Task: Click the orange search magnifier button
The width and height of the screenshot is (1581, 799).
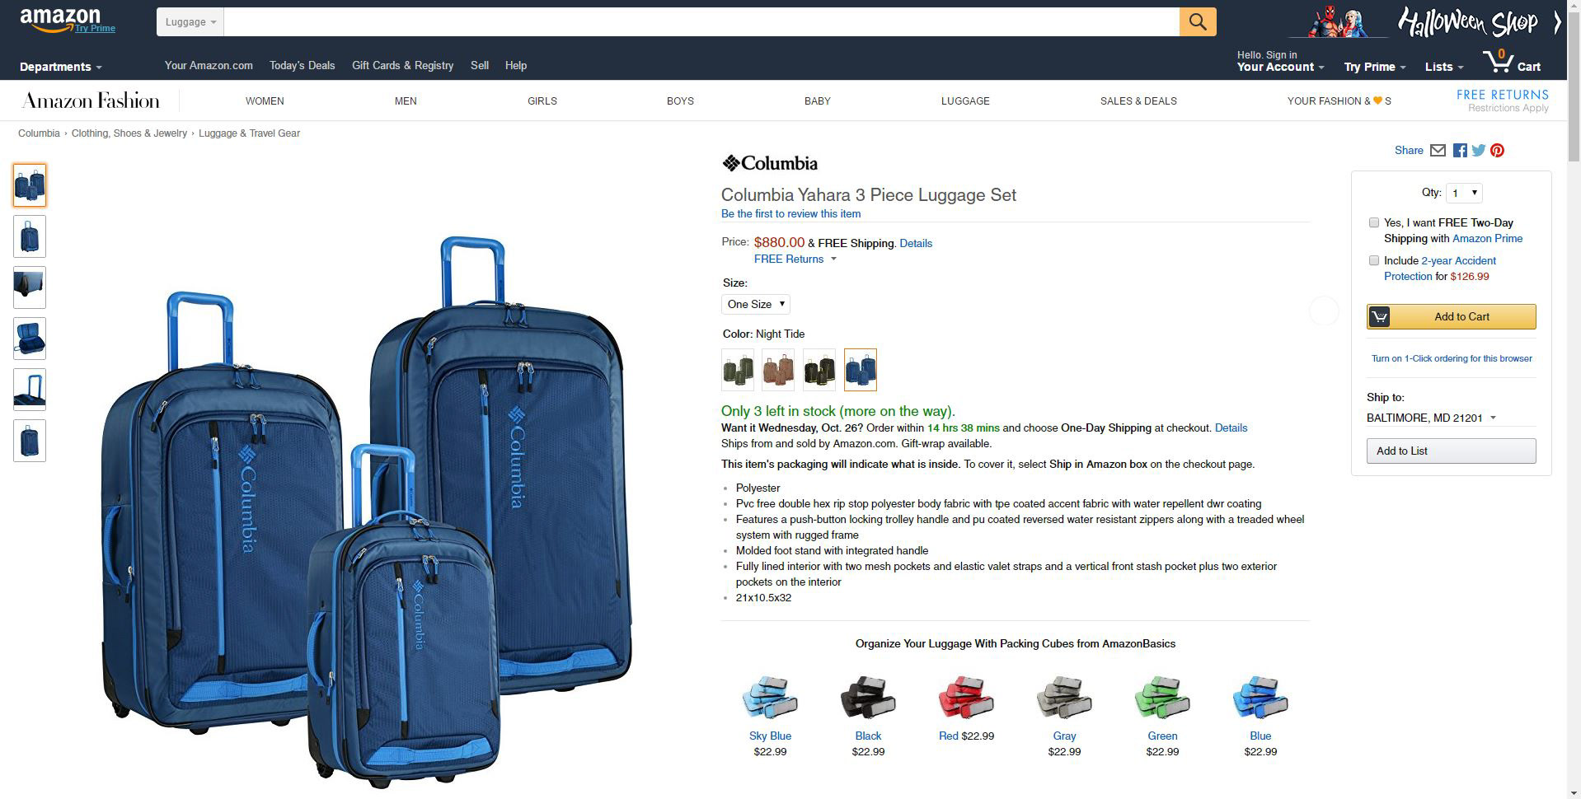Action: [1198, 21]
